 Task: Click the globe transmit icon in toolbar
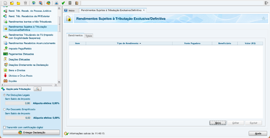[48, 3]
